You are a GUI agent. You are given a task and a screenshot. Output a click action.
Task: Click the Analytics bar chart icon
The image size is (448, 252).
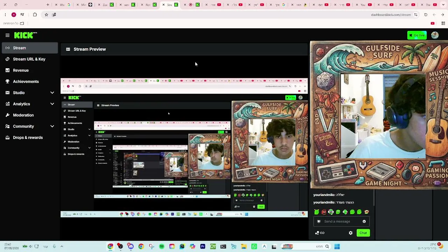click(7, 104)
